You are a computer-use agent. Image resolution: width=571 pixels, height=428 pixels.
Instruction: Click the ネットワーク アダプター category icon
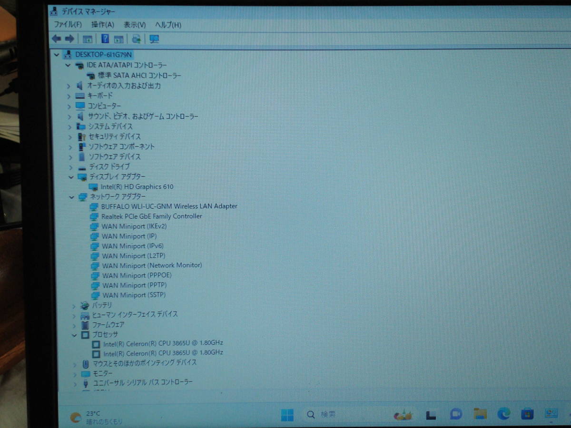pos(83,197)
